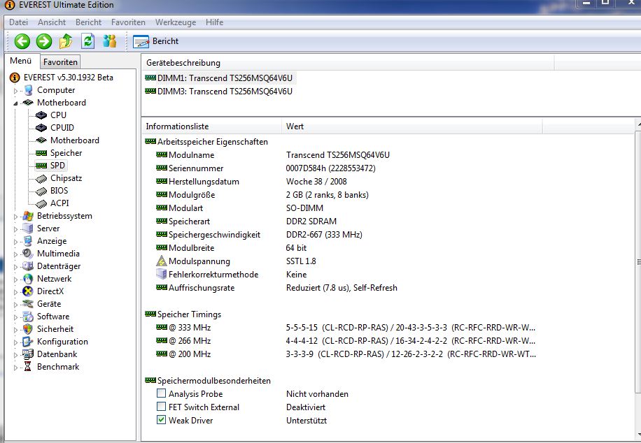The image size is (641, 443).
Task: Open the Werkzeuge menu
Action: click(x=176, y=22)
